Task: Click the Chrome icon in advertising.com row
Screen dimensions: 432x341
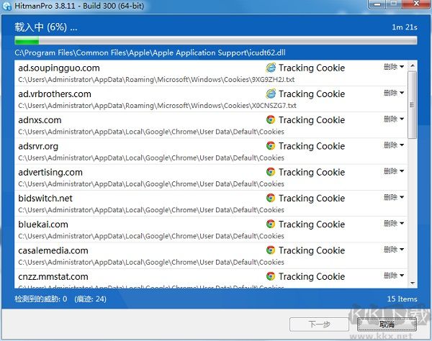Action: click(x=271, y=172)
